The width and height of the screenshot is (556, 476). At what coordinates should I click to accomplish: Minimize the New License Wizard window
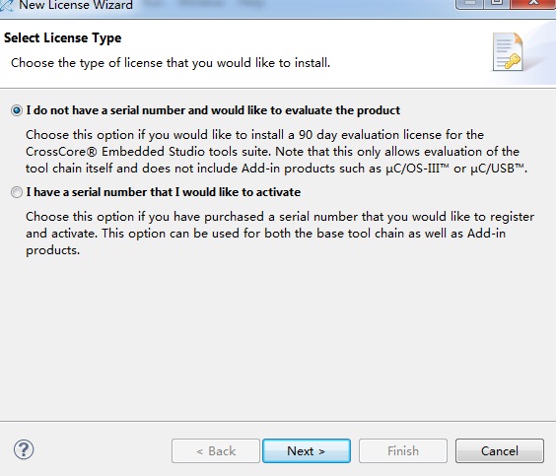[470, 4]
